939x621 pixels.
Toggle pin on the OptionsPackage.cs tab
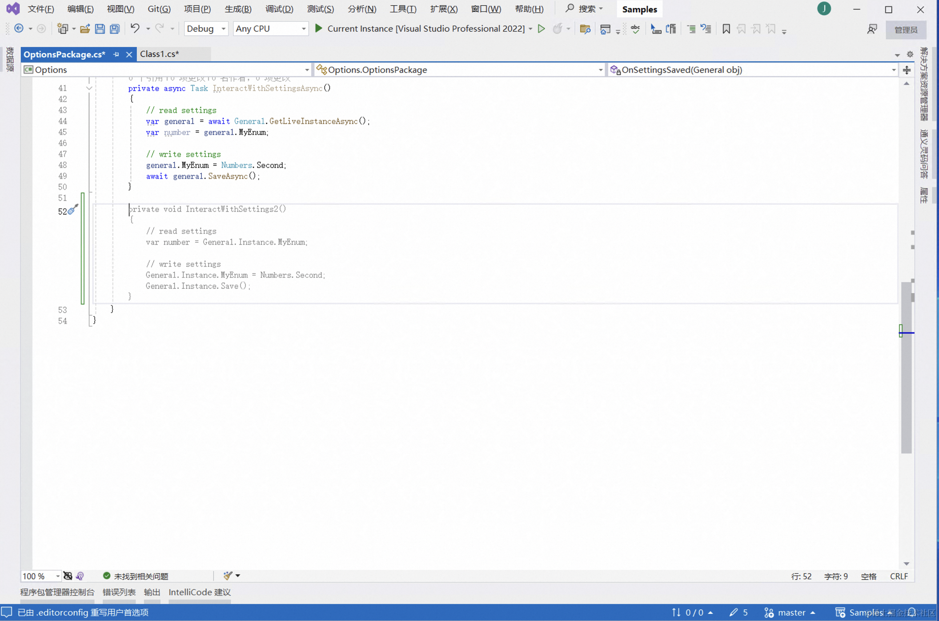tap(116, 54)
